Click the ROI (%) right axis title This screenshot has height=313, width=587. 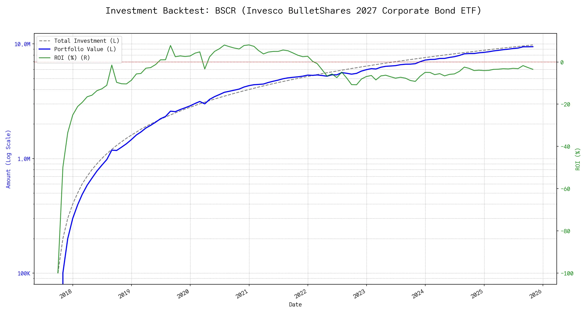click(x=578, y=159)
